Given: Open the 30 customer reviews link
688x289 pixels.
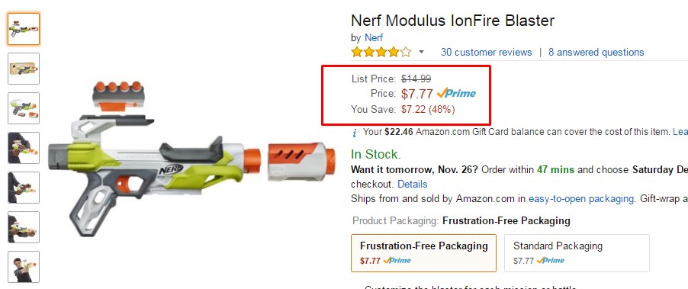Looking at the screenshot, I should click(486, 52).
